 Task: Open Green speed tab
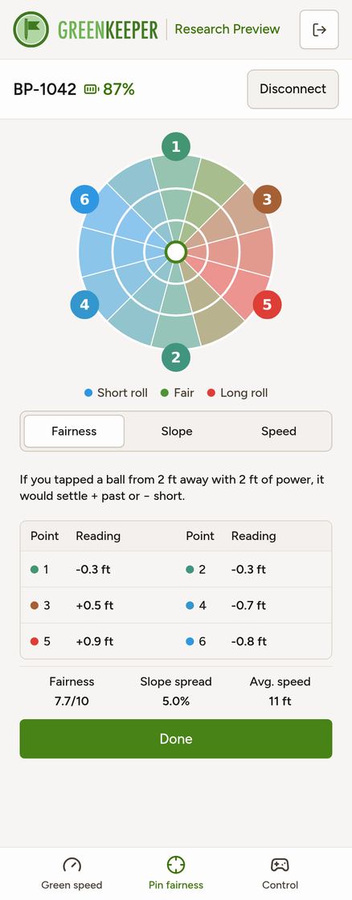pyautogui.click(x=72, y=873)
